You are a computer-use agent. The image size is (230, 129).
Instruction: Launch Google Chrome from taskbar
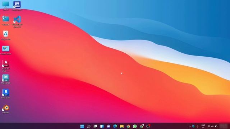128,126
